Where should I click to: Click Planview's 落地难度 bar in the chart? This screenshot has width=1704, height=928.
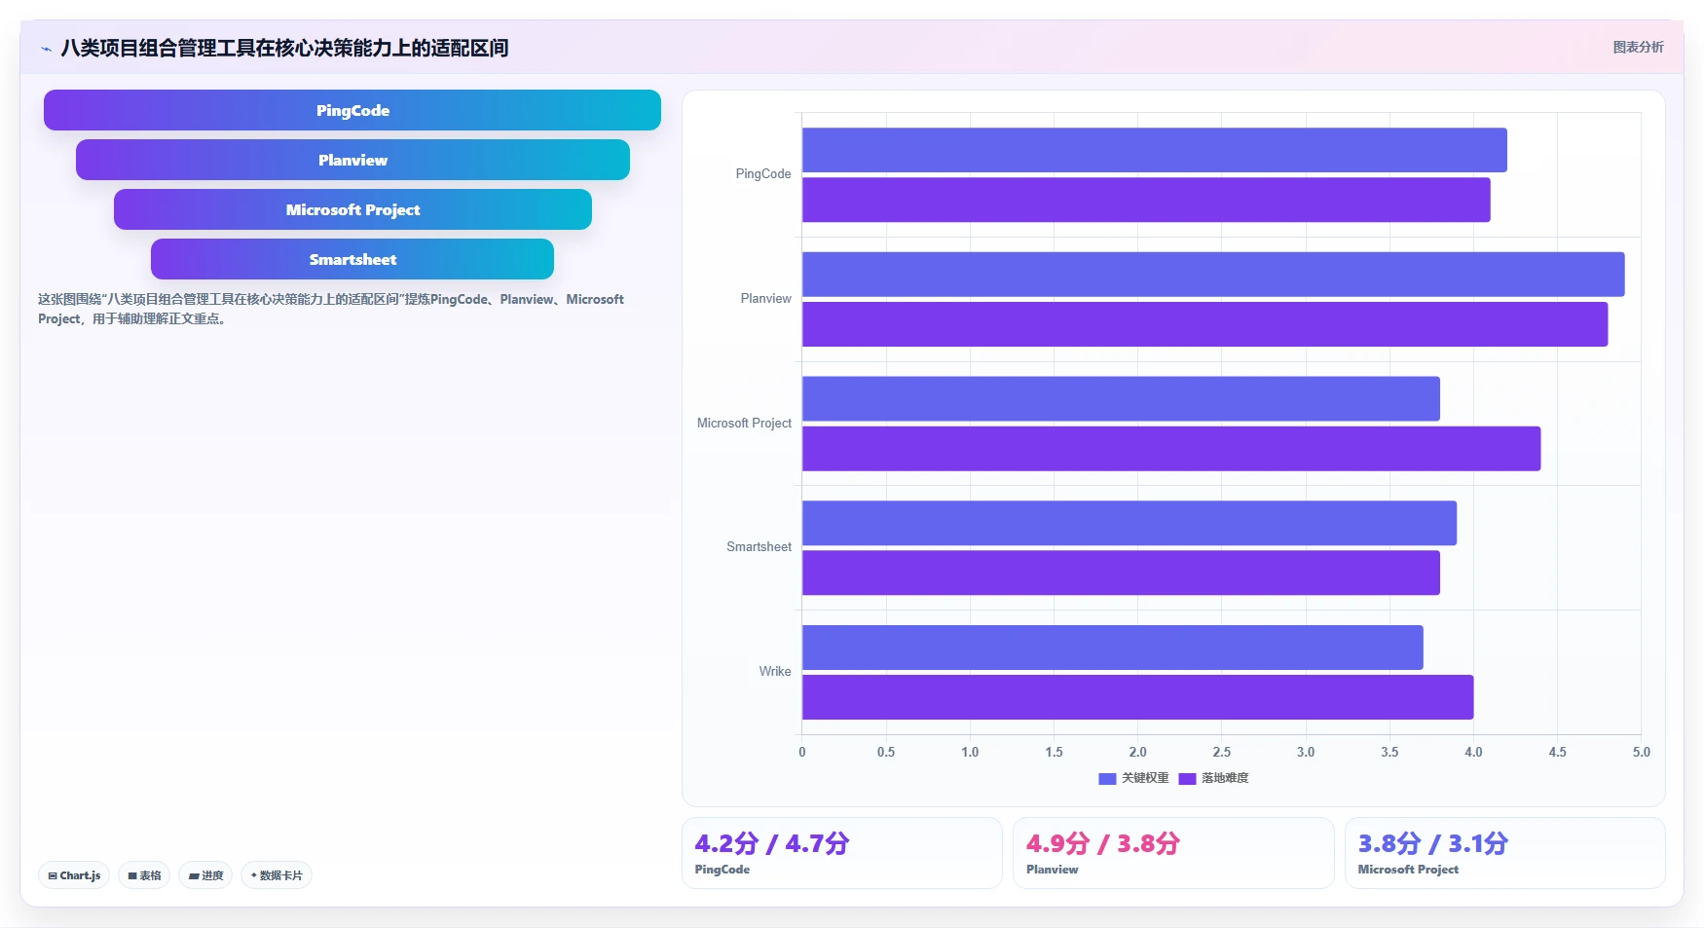(1204, 324)
